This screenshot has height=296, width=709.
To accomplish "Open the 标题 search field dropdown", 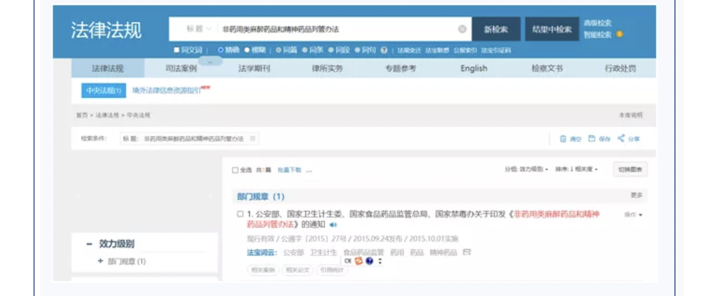I will tap(199, 29).
